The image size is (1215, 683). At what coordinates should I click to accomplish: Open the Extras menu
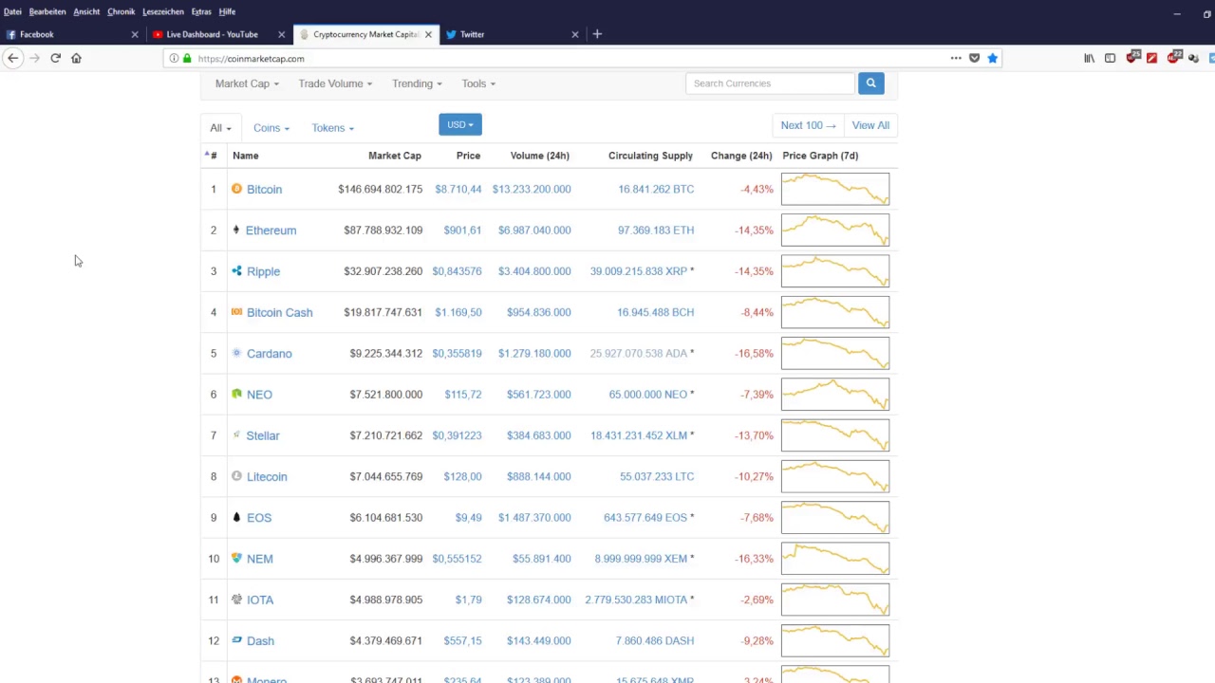coord(201,11)
